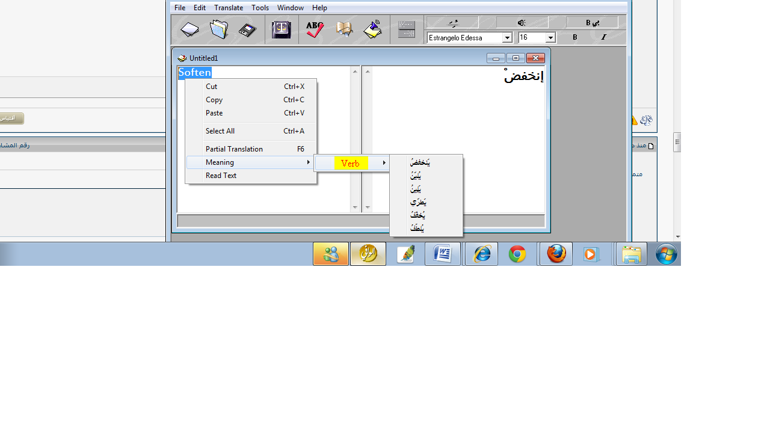
Task: Open the Translate menu
Action: coord(229,8)
